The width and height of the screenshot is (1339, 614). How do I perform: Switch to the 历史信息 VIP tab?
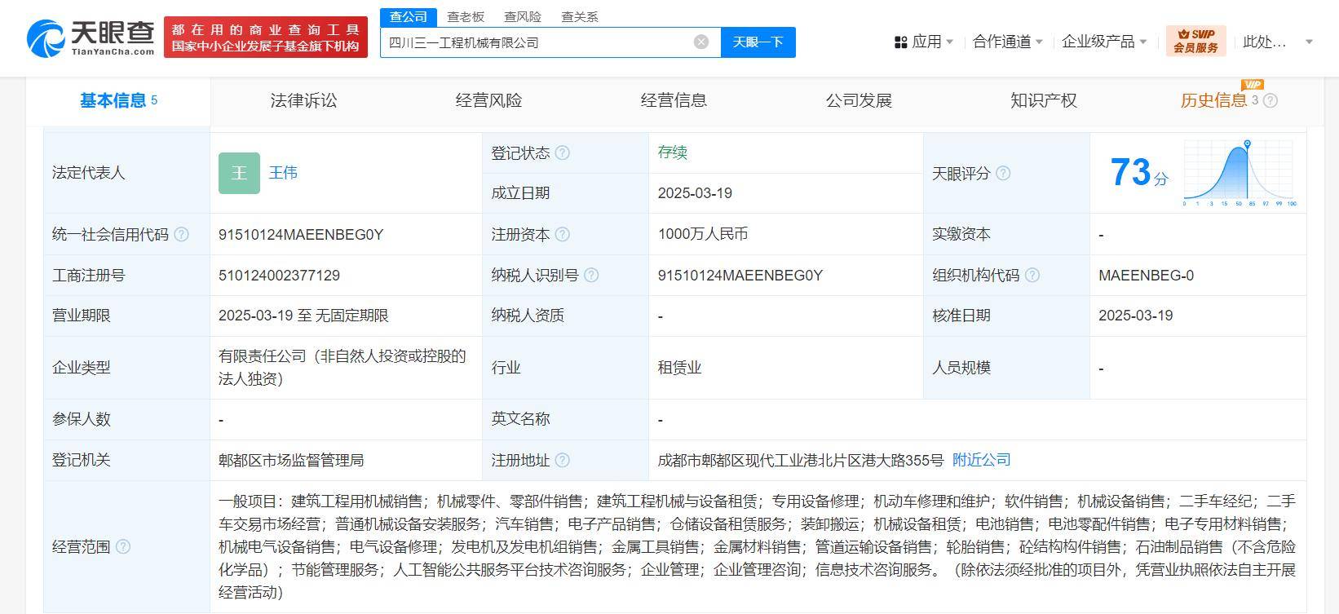(1213, 100)
